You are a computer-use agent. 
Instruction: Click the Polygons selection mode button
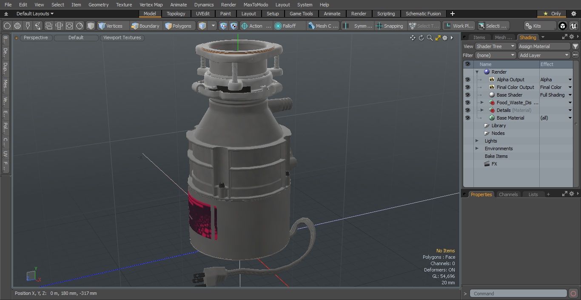click(x=179, y=26)
